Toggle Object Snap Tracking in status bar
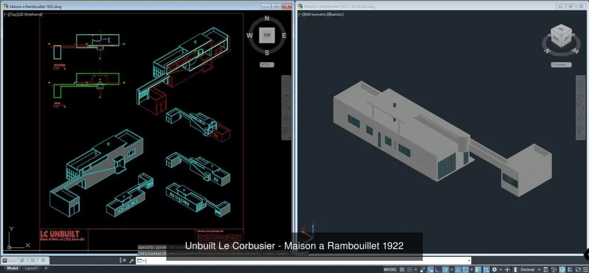 458,269
